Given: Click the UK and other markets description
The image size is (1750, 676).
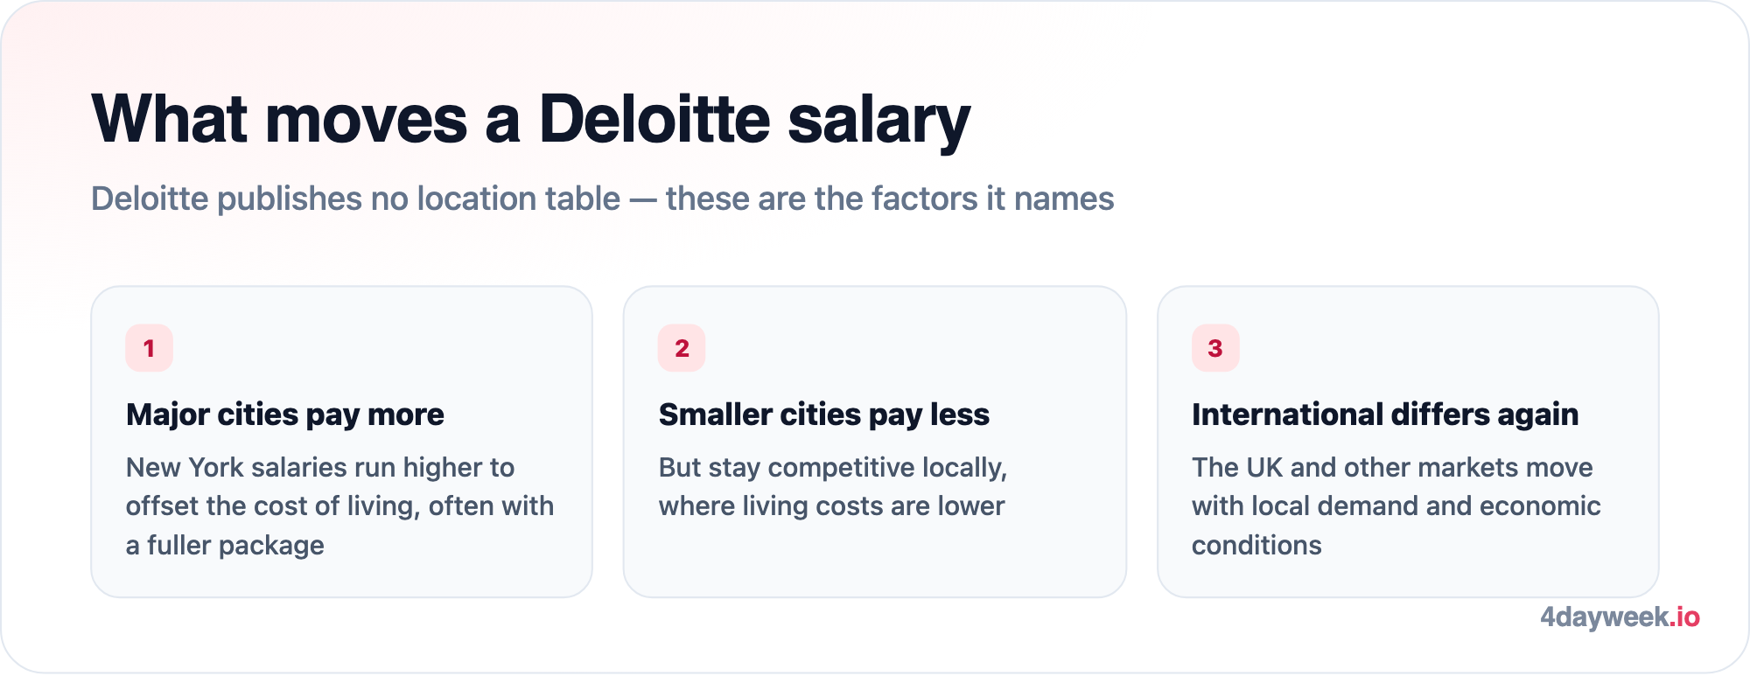Looking at the screenshot, I should pos(1396,506).
